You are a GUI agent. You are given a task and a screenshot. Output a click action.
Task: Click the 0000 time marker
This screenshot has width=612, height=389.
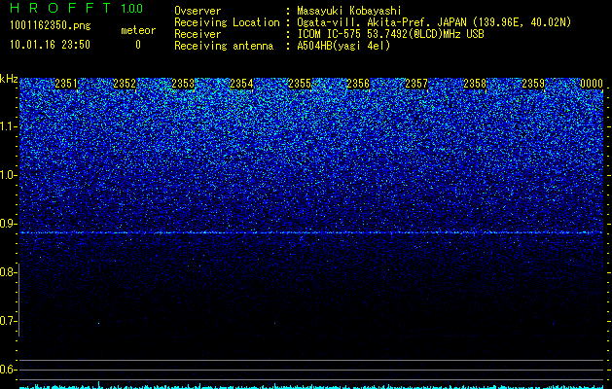point(592,83)
